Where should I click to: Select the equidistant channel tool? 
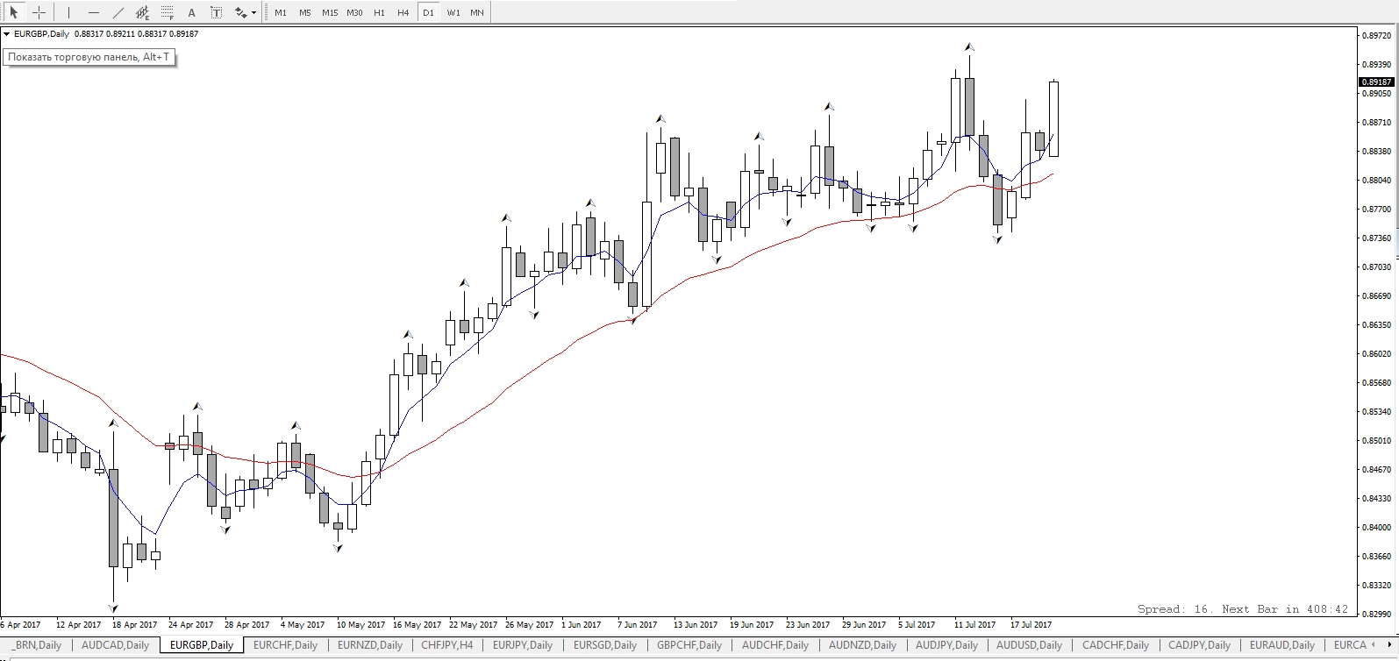(143, 12)
